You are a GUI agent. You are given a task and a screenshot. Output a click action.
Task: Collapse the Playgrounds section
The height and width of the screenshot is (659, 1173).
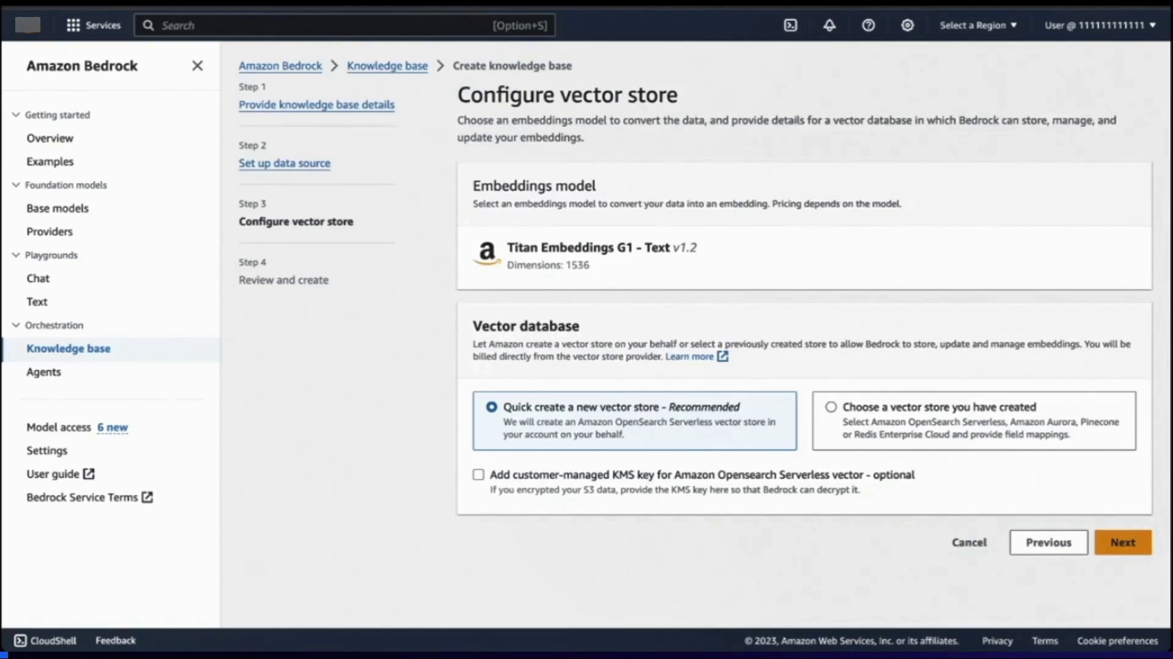pyautogui.click(x=16, y=255)
